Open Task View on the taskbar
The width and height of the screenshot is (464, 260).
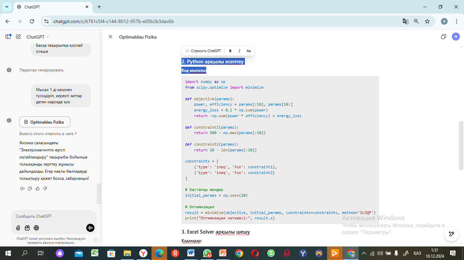click(40, 253)
